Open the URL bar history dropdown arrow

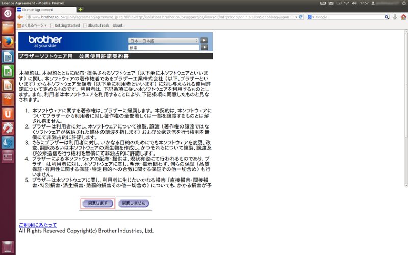pos(296,17)
